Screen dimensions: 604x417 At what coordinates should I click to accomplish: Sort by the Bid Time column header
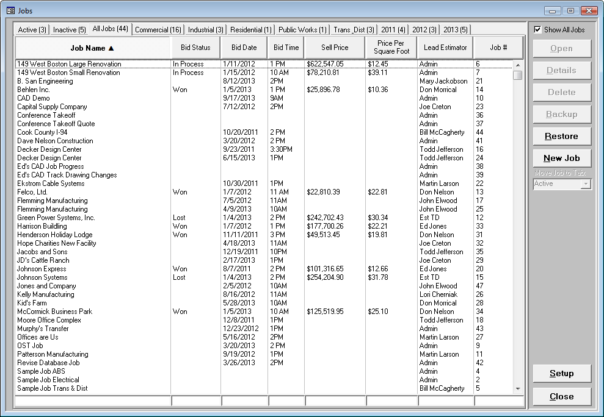tap(286, 48)
